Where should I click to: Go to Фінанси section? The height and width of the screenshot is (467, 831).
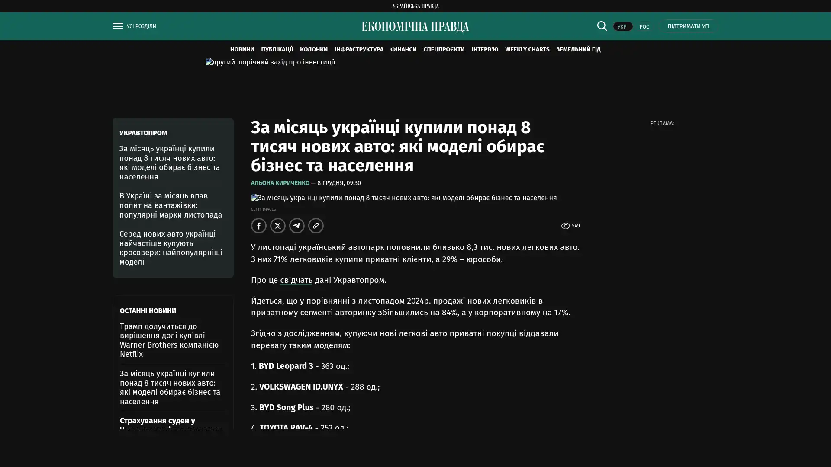point(403,49)
